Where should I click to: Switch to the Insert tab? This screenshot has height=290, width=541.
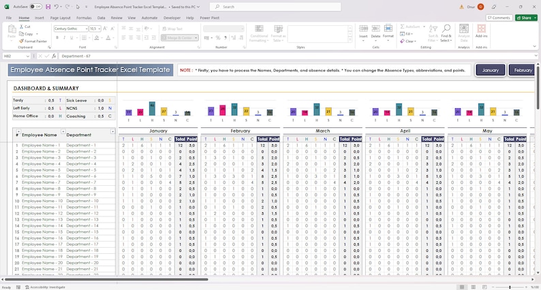40,18
